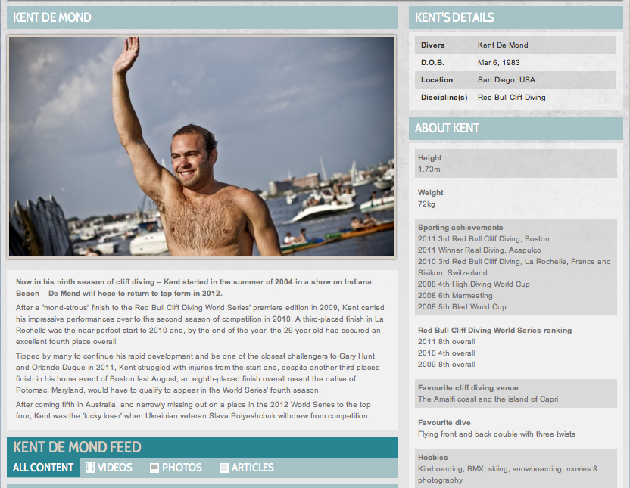This screenshot has width=630, height=488.
Task: Click the bold intro paragraph about ninth season
Action: click(194, 288)
